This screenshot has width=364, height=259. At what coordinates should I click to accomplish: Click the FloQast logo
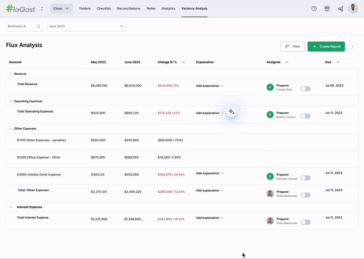20,9
